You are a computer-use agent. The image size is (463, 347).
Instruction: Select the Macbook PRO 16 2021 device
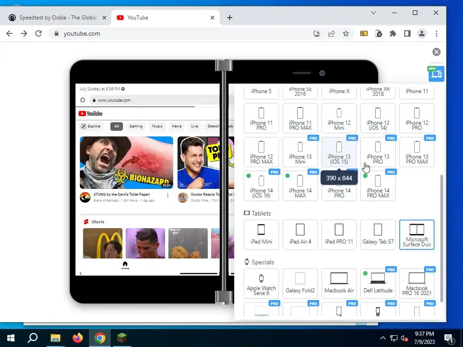pos(416,283)
